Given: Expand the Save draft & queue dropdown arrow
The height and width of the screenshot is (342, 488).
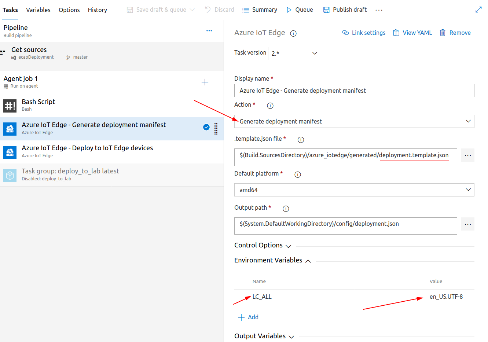Looking at the screenshot, I should click(x=192, y=10).
